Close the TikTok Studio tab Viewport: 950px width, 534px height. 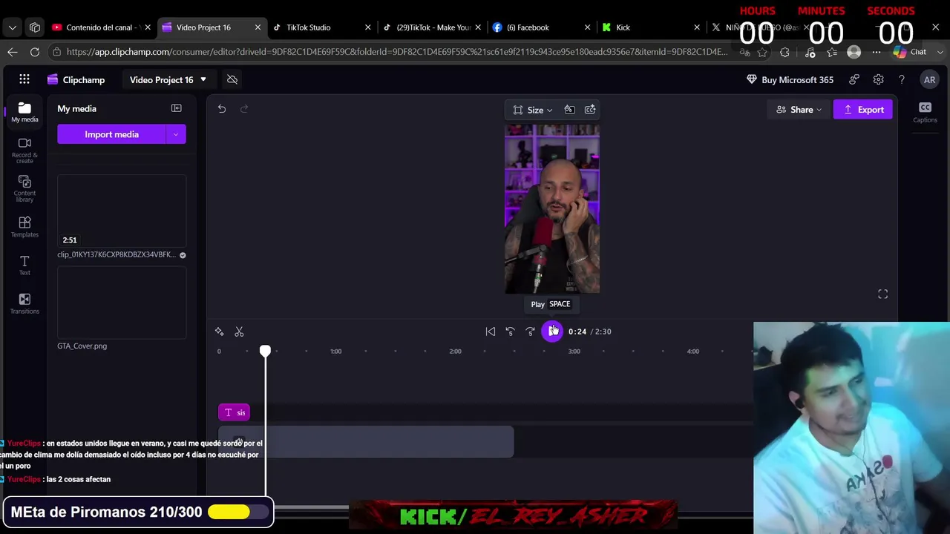367,27
